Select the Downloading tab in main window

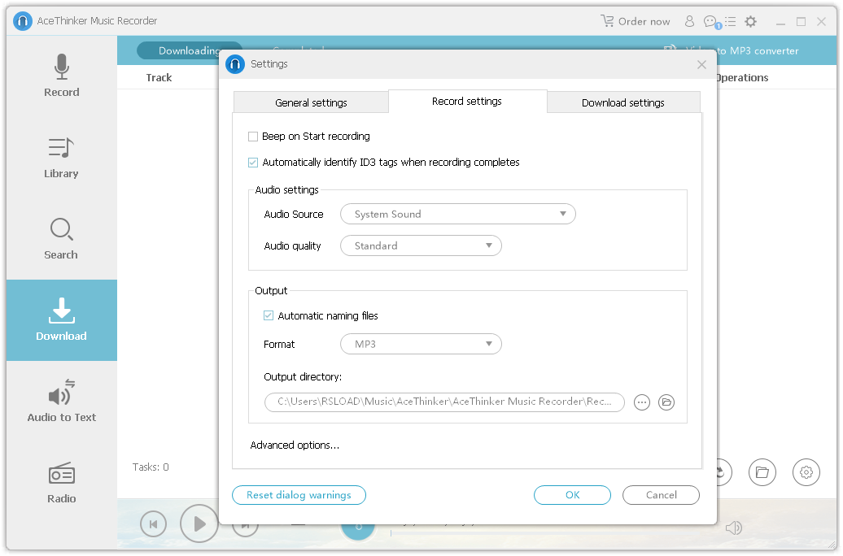190,50
